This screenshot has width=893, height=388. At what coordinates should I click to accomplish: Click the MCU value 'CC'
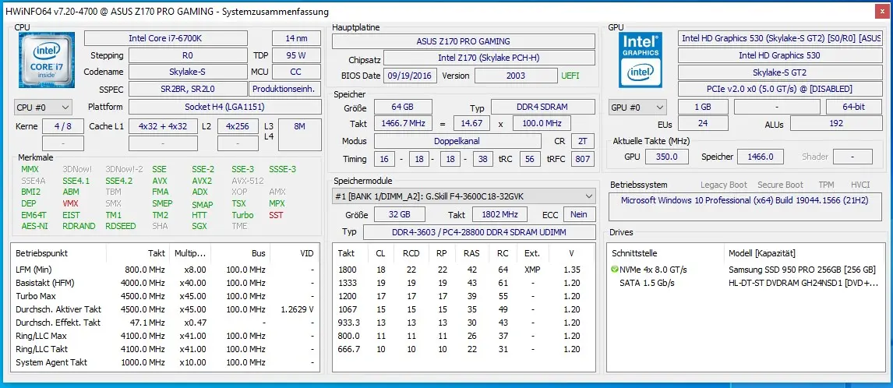pos(296,72)
